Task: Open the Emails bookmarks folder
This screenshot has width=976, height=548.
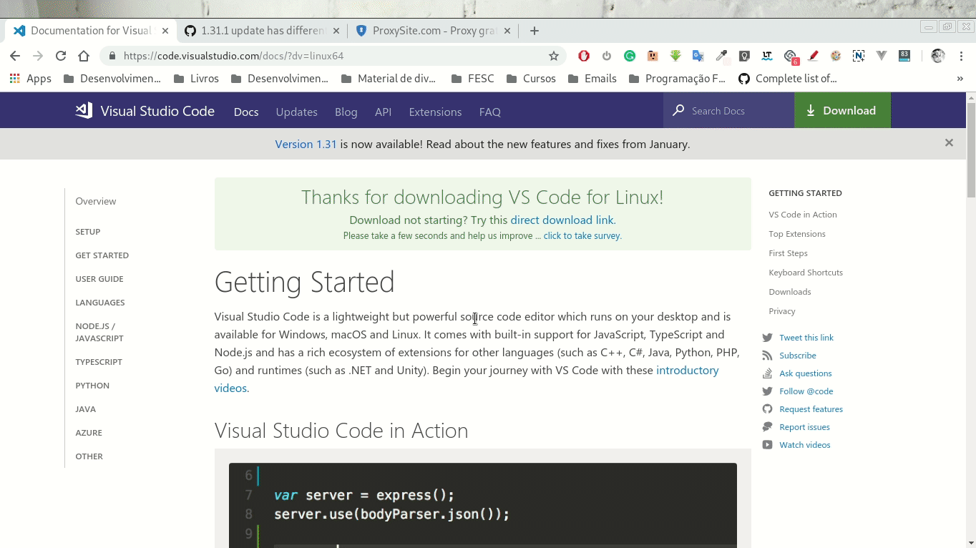Action: (x=592, y=79)
